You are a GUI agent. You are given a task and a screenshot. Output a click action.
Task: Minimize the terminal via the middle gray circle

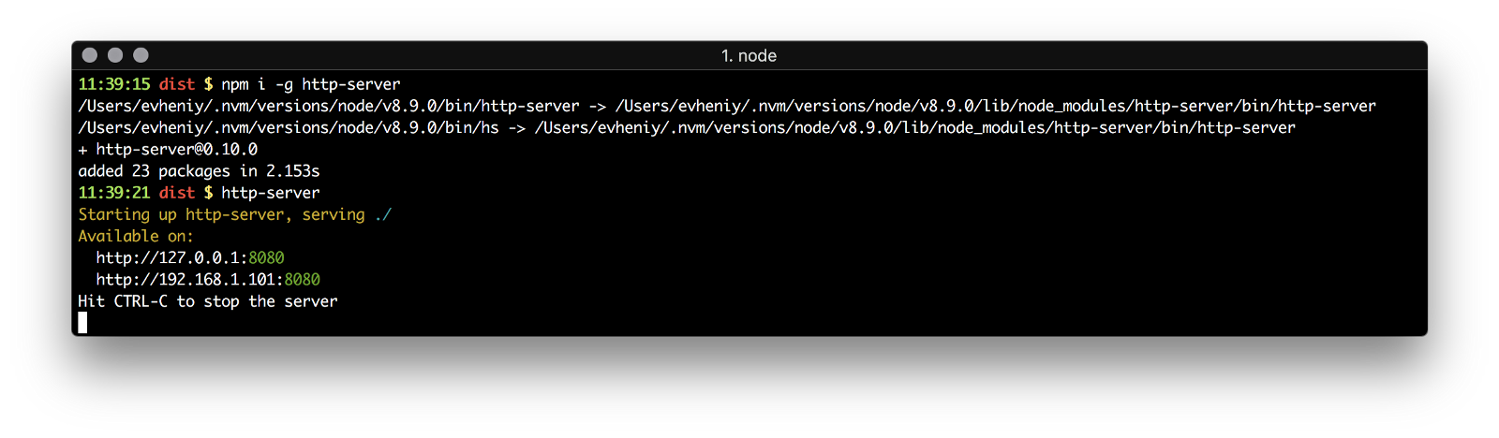pyautogui.click(x=115, y=55)
